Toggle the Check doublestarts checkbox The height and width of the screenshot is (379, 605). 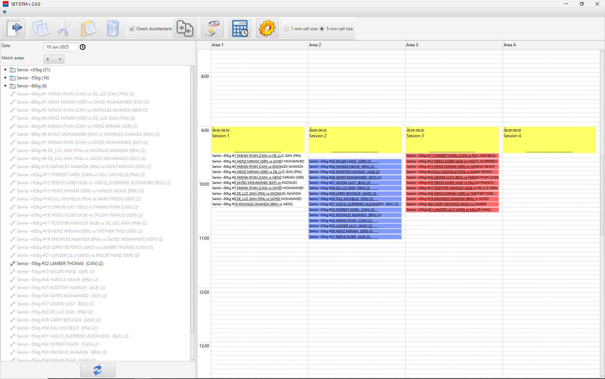[132, 29]
